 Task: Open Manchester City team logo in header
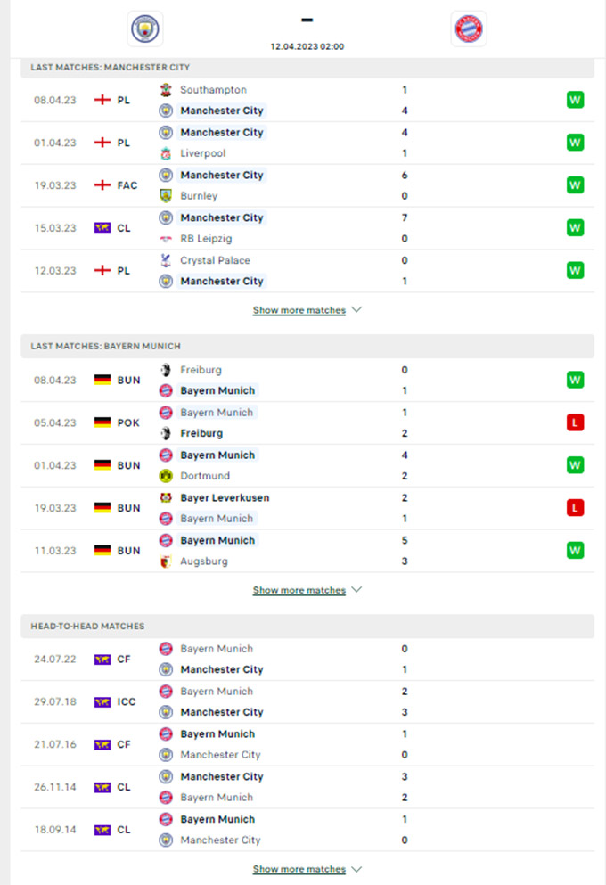tap(145, 29)
